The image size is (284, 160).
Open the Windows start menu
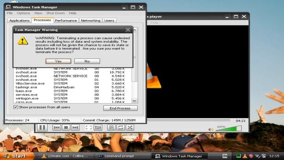tap(17, 156)
